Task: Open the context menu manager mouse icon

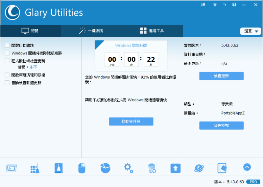Action: (x=82, y=168)
